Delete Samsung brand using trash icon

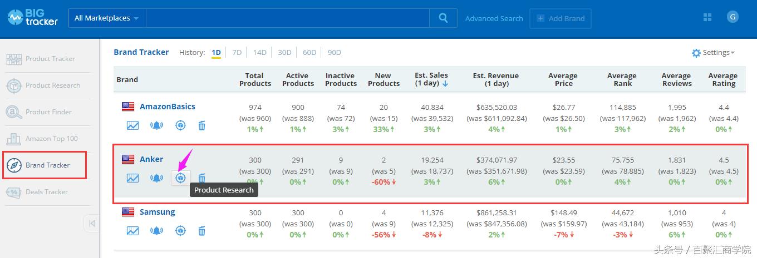coord(202,231)
